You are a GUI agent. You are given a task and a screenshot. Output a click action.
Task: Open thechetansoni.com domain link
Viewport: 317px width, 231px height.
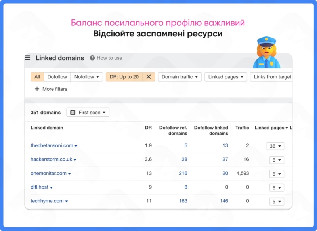pyautogui.click(x=52, y=145)
